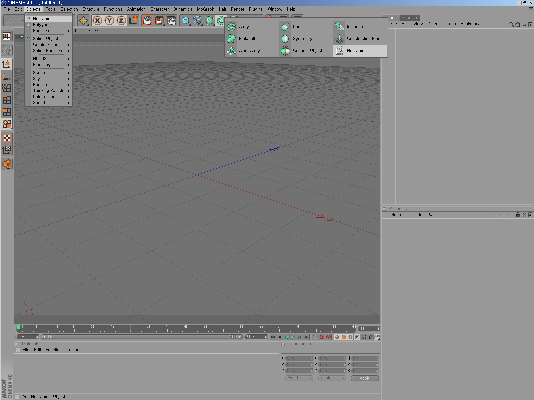Play animation backward

point(286,337)
